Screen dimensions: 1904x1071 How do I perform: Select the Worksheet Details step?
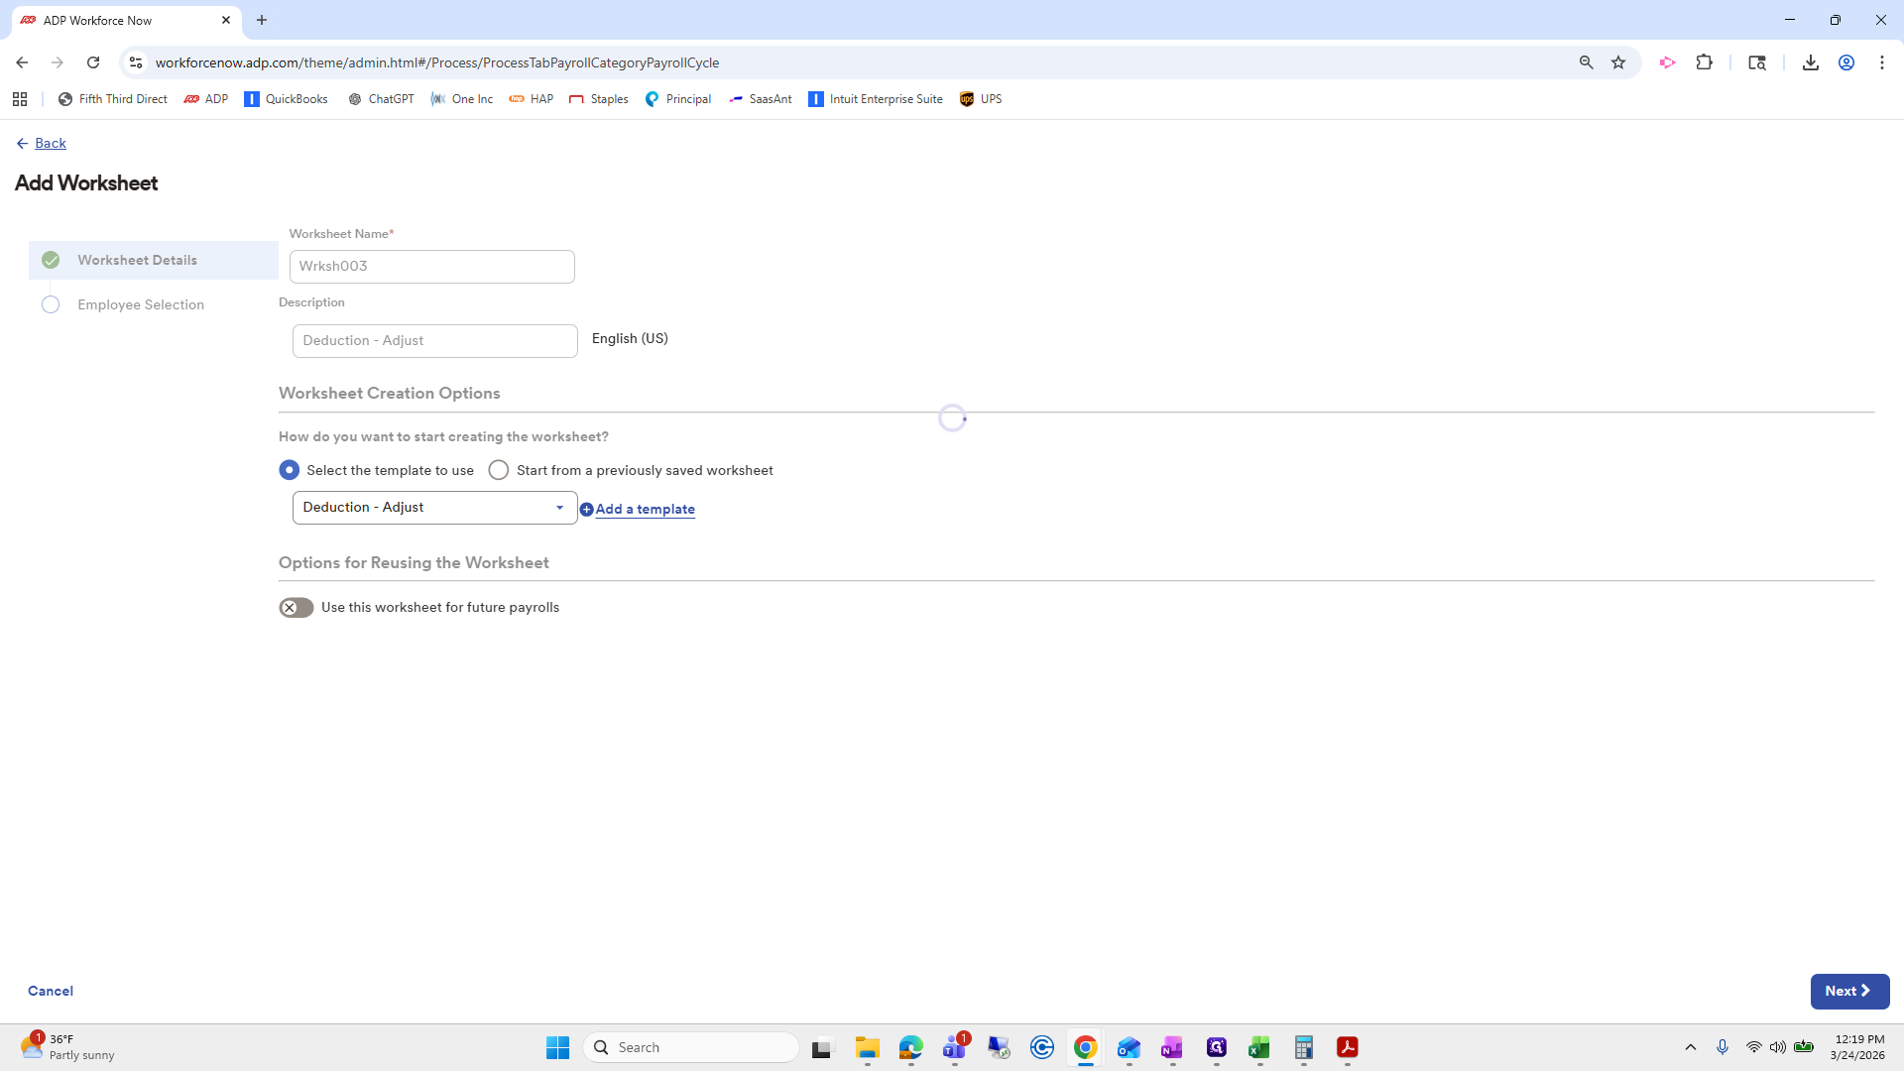coord(137,260)
